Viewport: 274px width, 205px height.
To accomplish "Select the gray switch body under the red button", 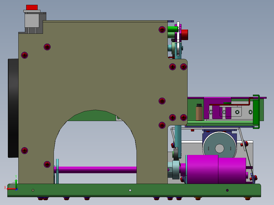I will pos(32,21).
